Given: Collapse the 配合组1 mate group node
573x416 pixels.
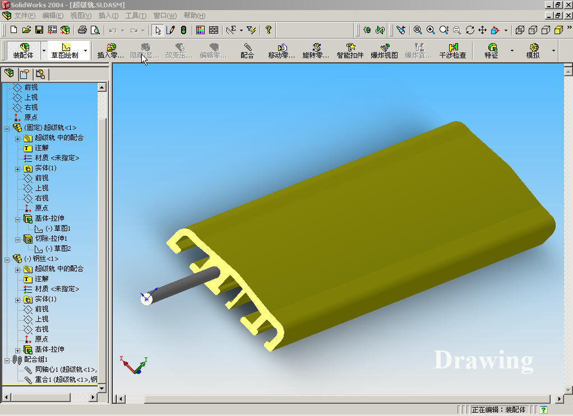Looking at the screenshot, I should pyautogui.click(x=7, y=359).
